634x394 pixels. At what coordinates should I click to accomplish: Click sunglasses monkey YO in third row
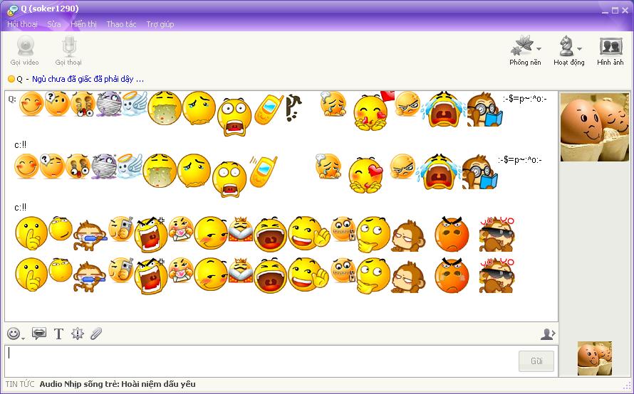497,235
